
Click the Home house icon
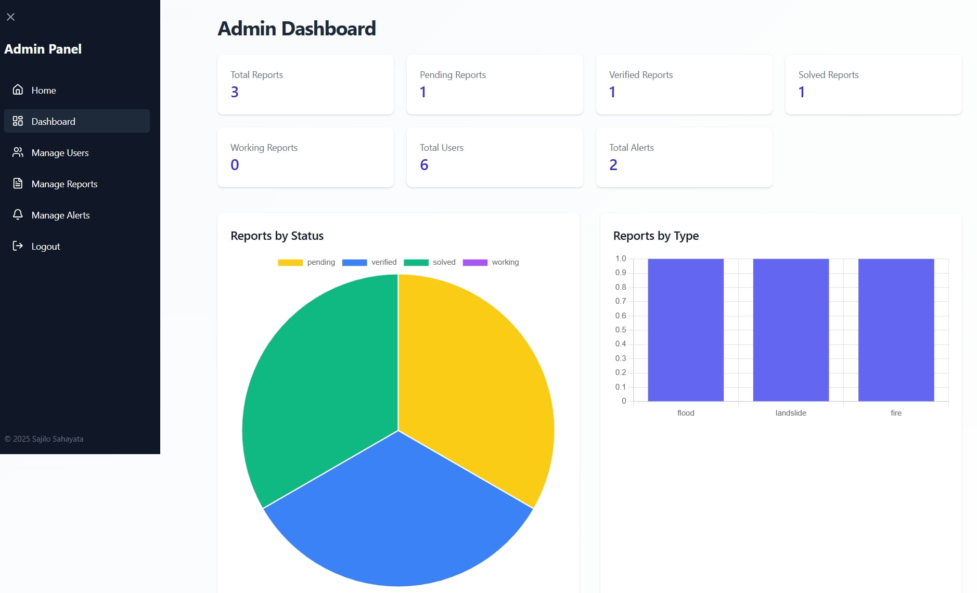pos(18,89)
